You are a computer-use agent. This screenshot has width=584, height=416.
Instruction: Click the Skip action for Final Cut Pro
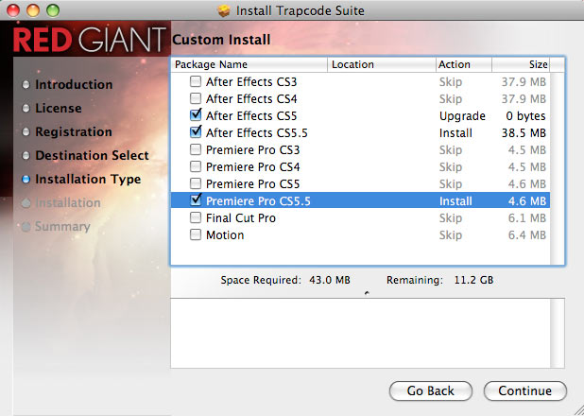point(451,218)
